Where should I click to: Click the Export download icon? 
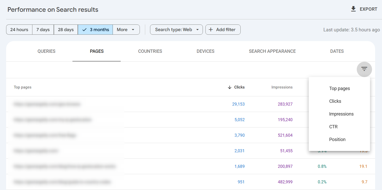click(x=353, y=9)
